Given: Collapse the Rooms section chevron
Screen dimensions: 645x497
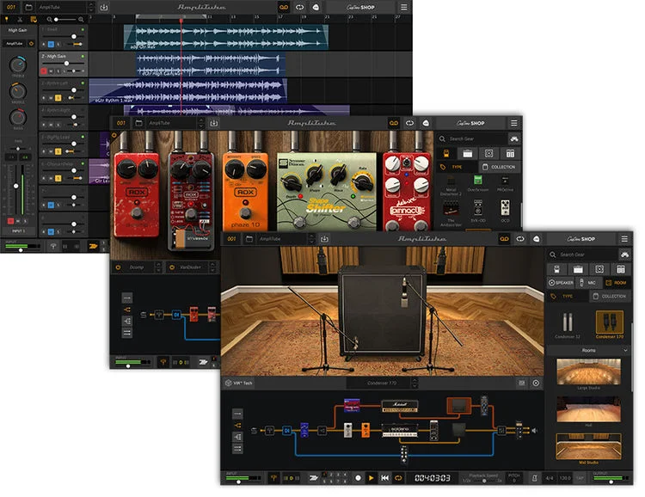Looking at the screenshot, I should coord(625,350).
